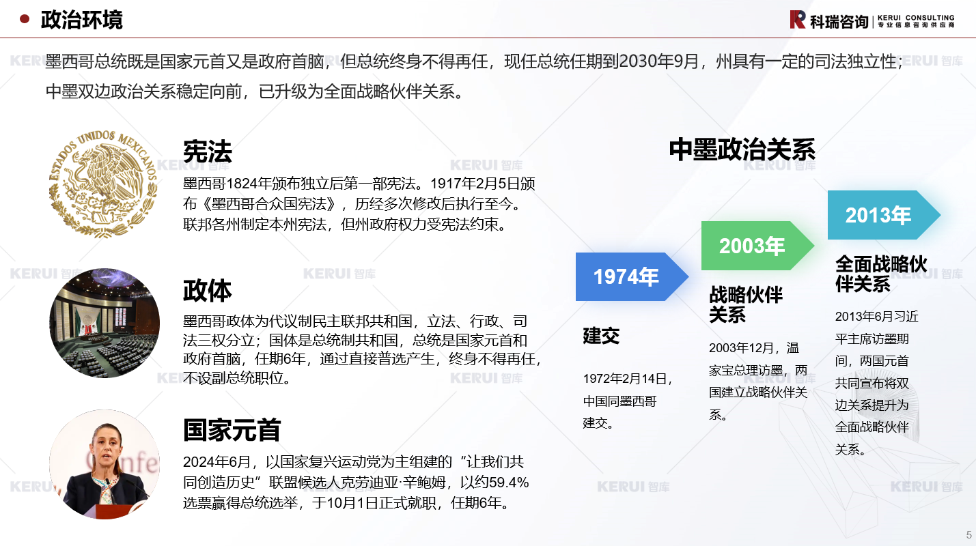Click slide page number 5
The image size is (976, 546).
click(968, 534)
